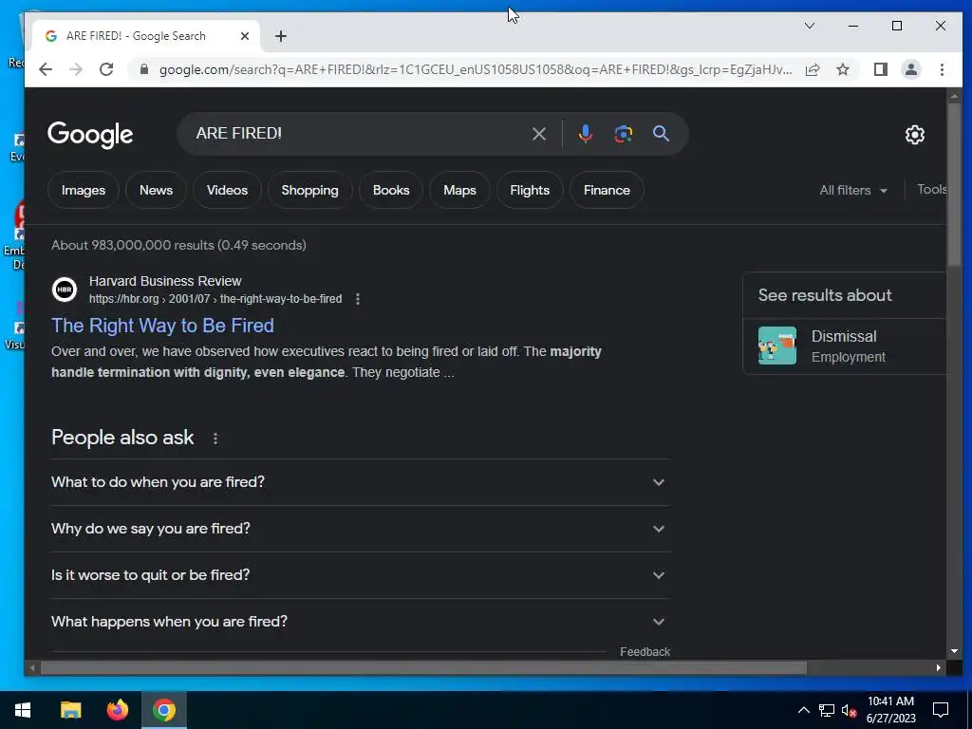Close the ARE FIRED! Google Search tab
Screen dimensions: 972x729
pos(245,36)
